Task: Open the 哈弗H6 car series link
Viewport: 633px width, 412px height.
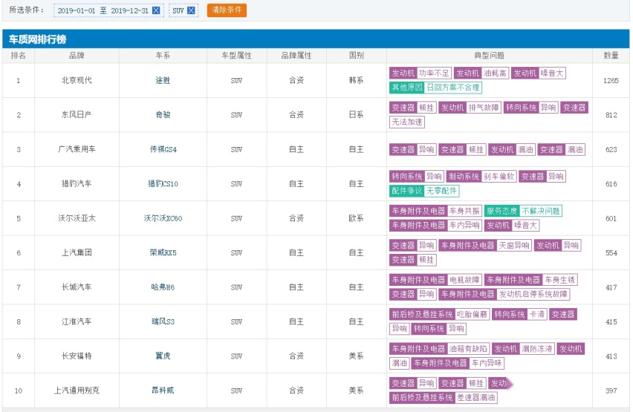Action: pos(163,287)
